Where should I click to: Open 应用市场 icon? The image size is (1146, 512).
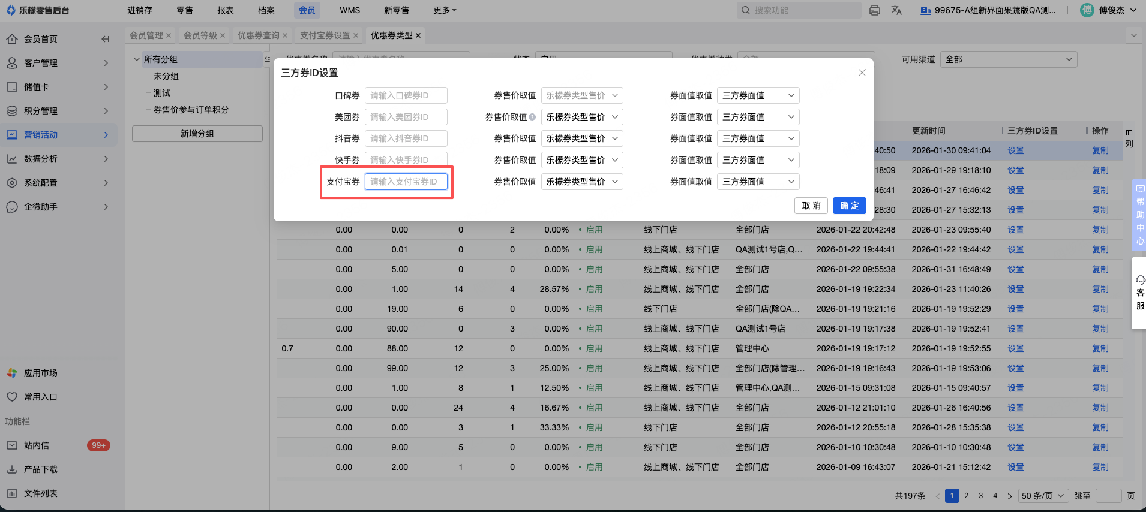[x=12, y=373]
